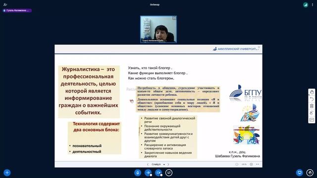Click the 'Вебинар' room title
The height and width of the screenshot is (178, 317).
click(x=155, y=4)
